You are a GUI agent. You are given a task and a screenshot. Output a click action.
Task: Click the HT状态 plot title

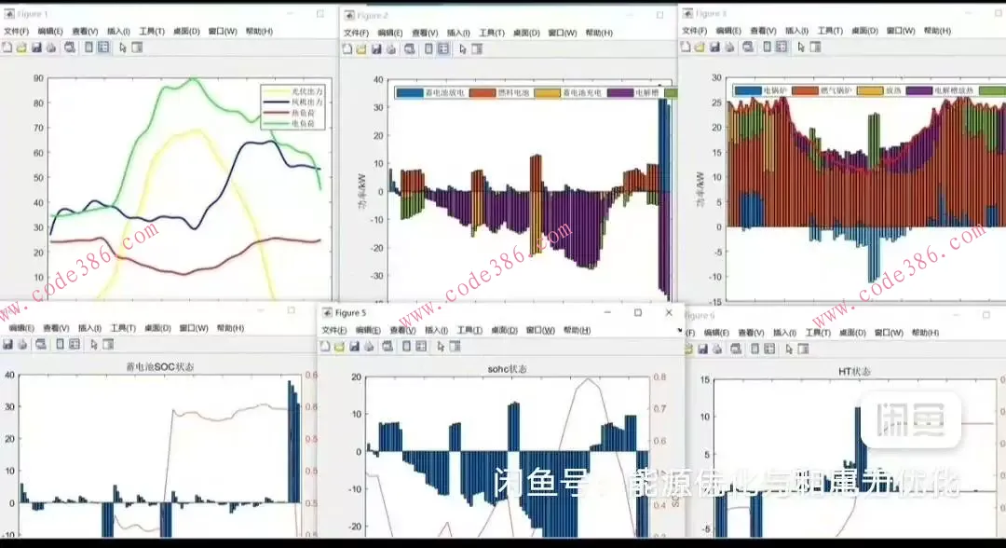[854, 372]
